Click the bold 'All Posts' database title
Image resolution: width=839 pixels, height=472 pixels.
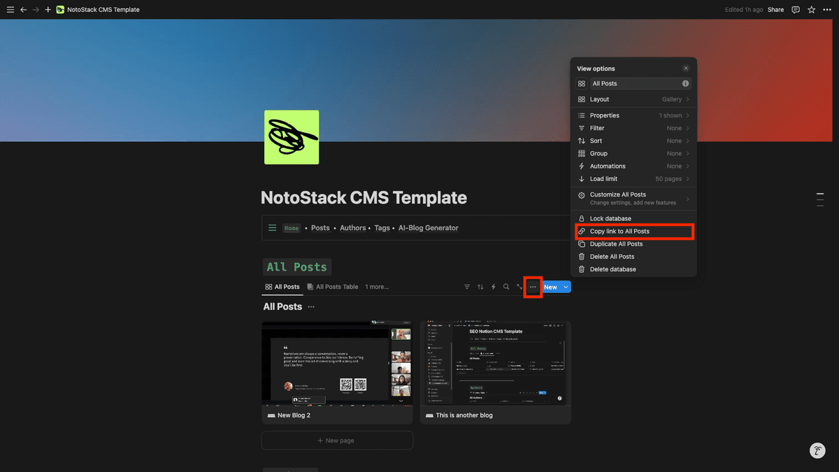[x=282, y=307]
